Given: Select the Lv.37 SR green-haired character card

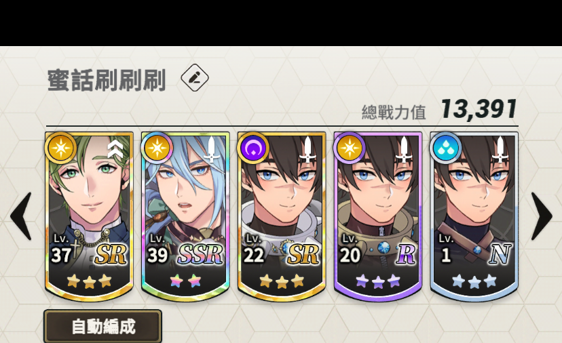Looking at the screenshot, I should (x=89, y=216).
